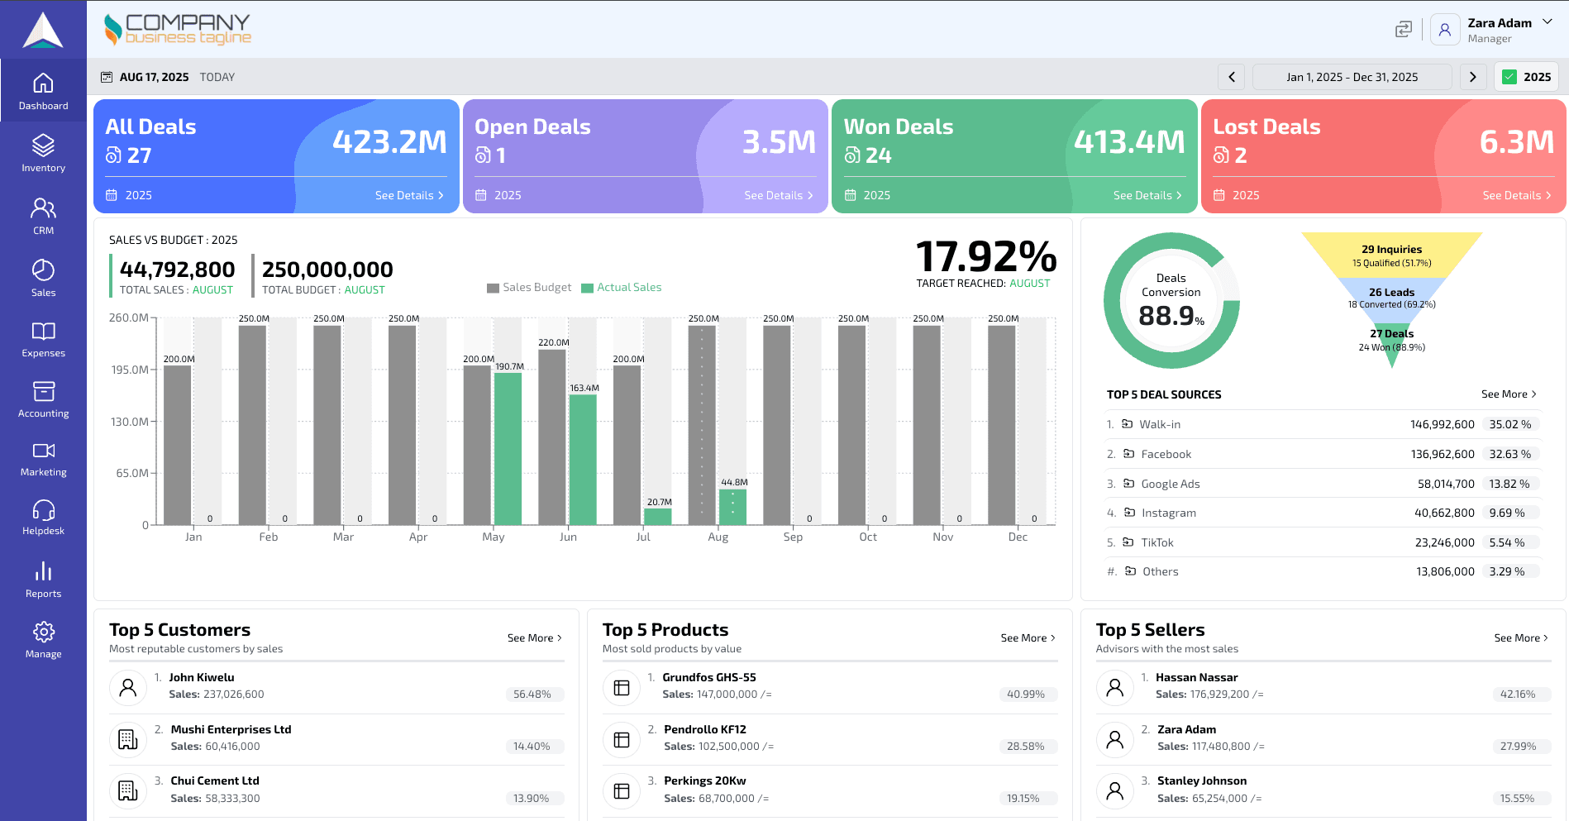1569x821 pixels.
Task: Open the Marketing sidebar icon
Action: coord(43,451)
